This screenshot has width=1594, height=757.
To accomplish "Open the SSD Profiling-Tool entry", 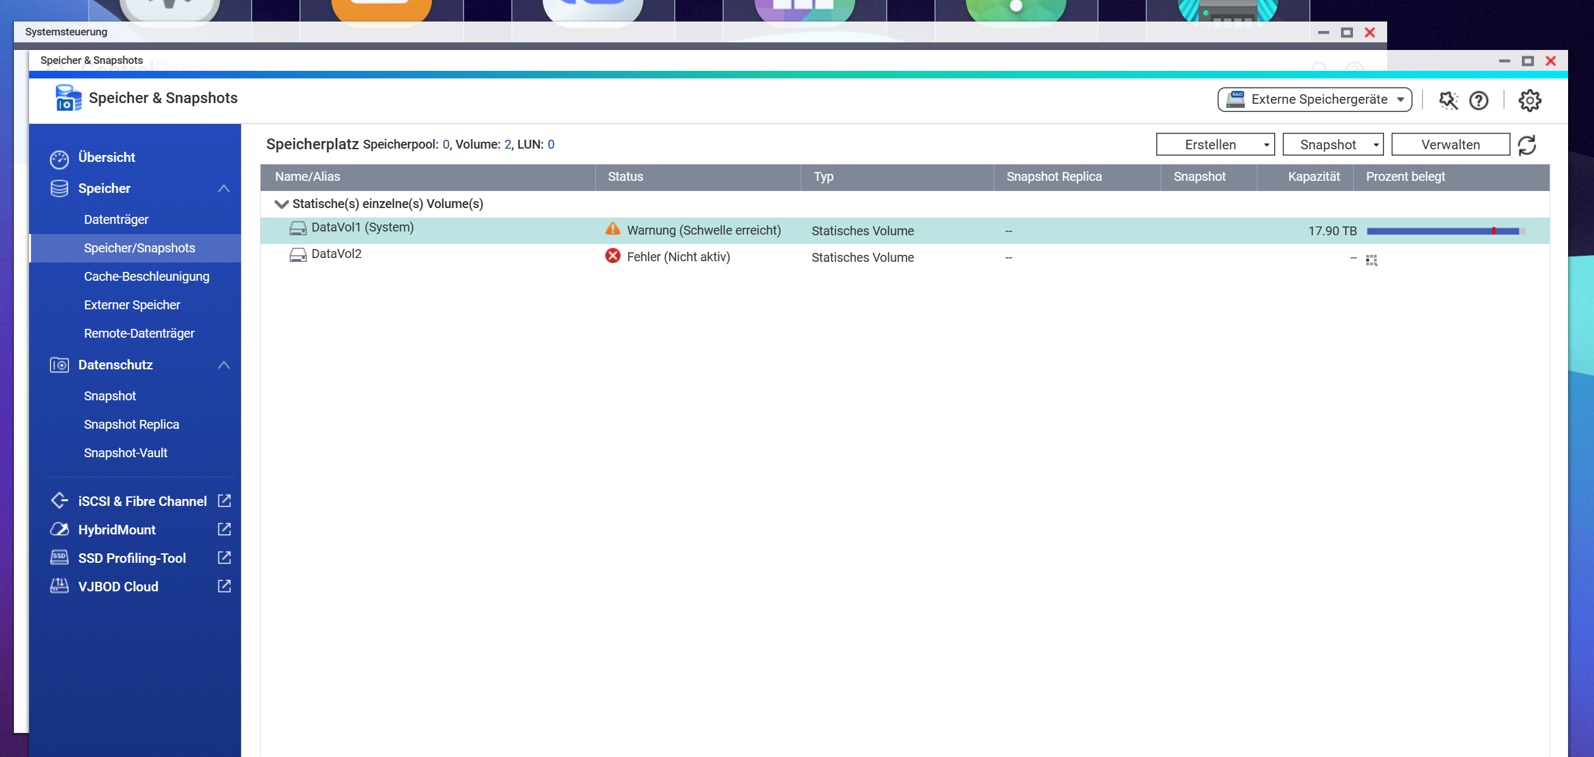I will pos(132,558).
